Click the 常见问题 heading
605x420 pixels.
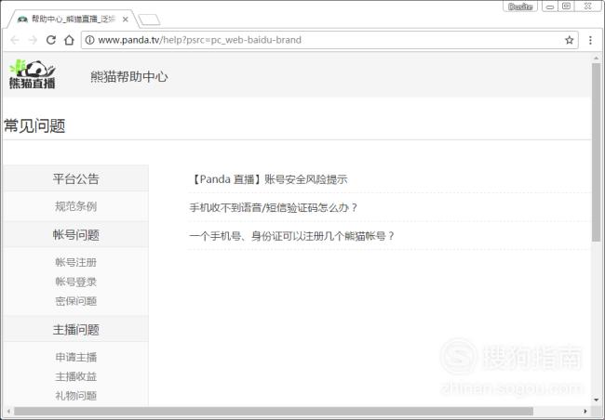coord(34,126)
